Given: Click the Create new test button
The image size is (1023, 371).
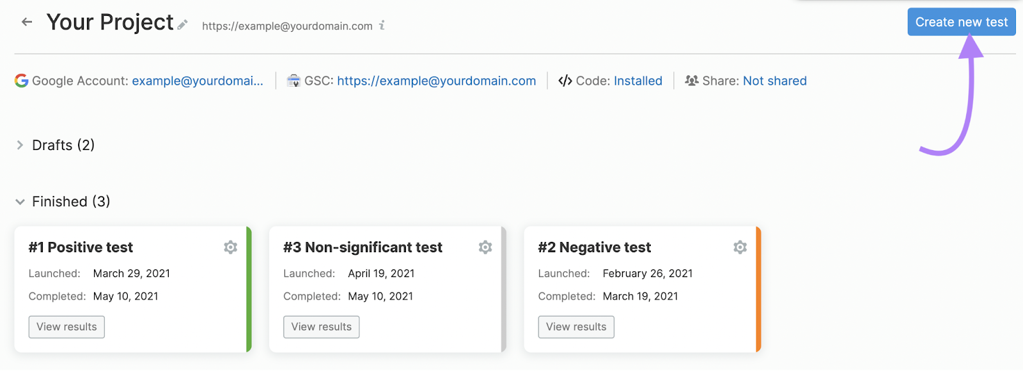Looking at the screenshot, I should tap(961, 21).
